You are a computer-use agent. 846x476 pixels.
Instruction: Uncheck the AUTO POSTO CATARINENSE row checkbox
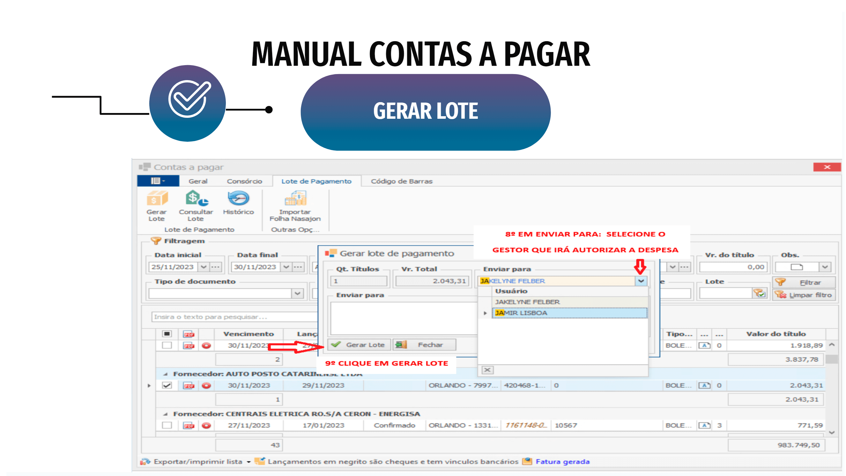(167, 386)
